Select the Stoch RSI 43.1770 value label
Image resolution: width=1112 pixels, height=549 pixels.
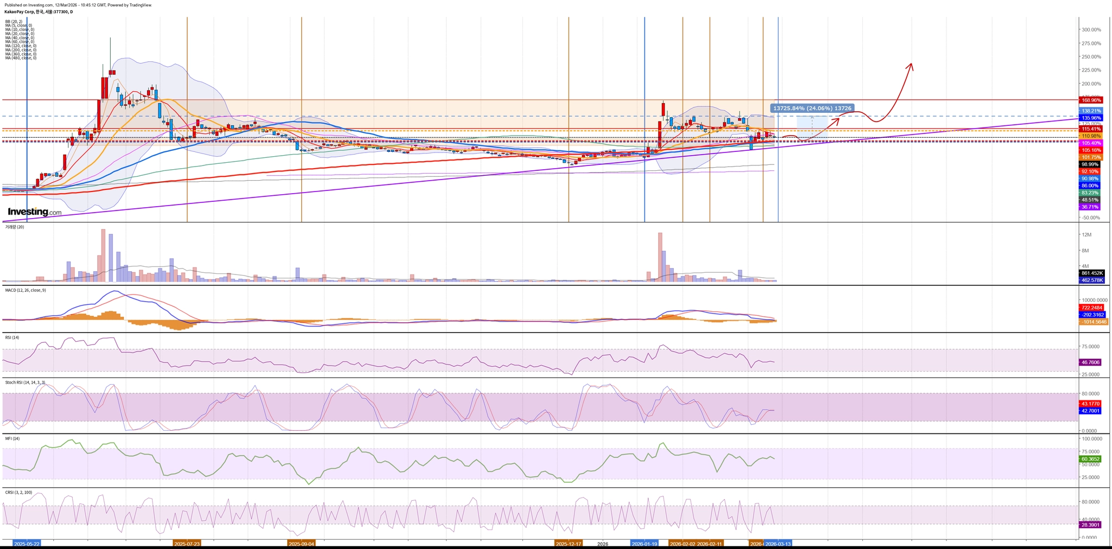point(1091,404)
